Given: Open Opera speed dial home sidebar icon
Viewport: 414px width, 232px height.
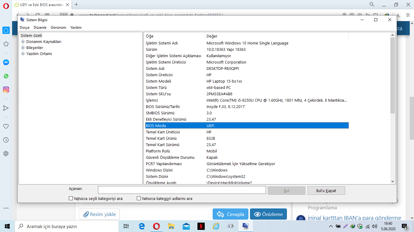Looking at the screenshot, I should point(6,30).
